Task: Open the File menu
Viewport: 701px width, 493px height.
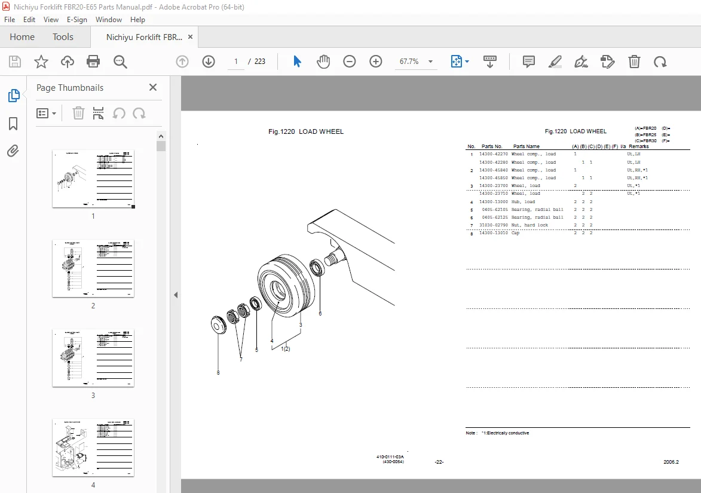Action: pyautogui.click(x=10, y=20)
